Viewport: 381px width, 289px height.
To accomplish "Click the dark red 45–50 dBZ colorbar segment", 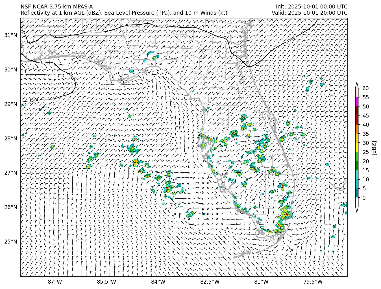I will coord(357,111).
